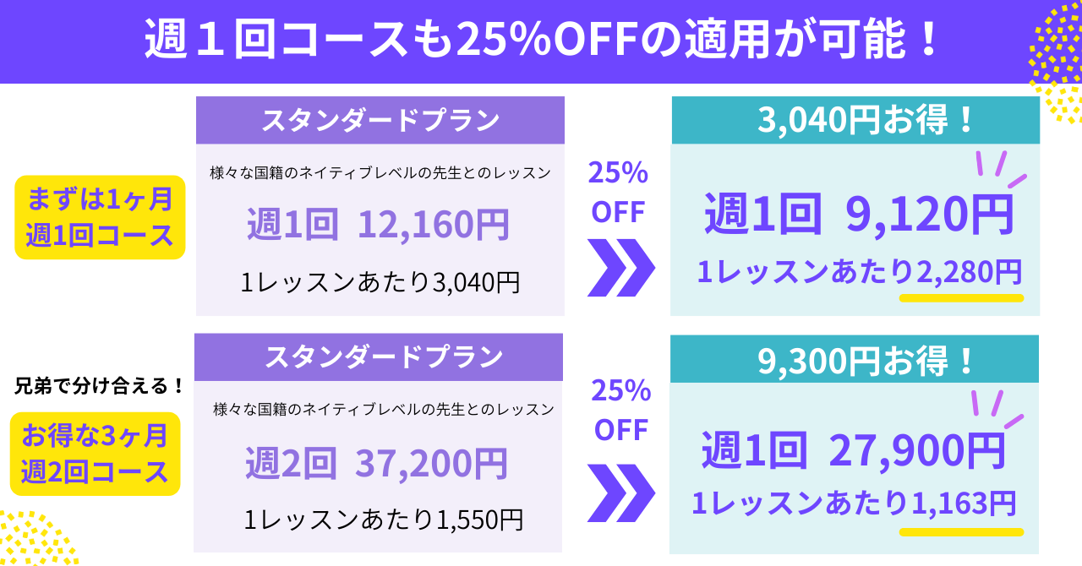Click the スタンダードプラン header above 12,160円
The height and width of the screenshot is (566, 1082).
380,120
